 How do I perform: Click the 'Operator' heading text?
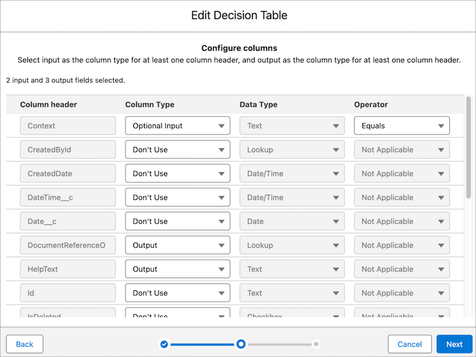click(x=371, y=105)
